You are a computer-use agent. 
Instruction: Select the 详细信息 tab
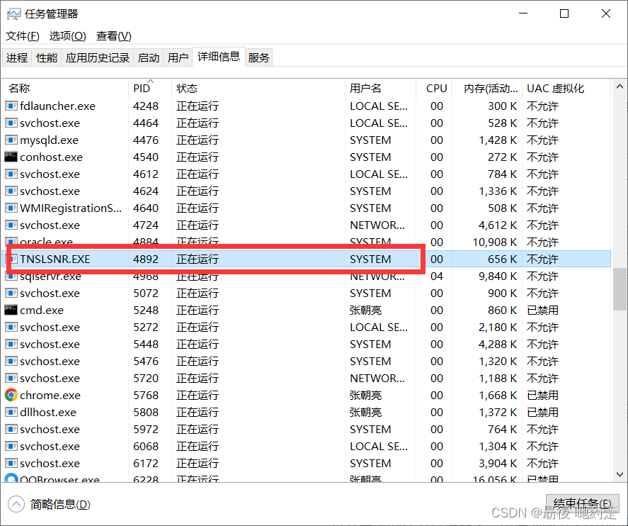(x=219, y=57)
